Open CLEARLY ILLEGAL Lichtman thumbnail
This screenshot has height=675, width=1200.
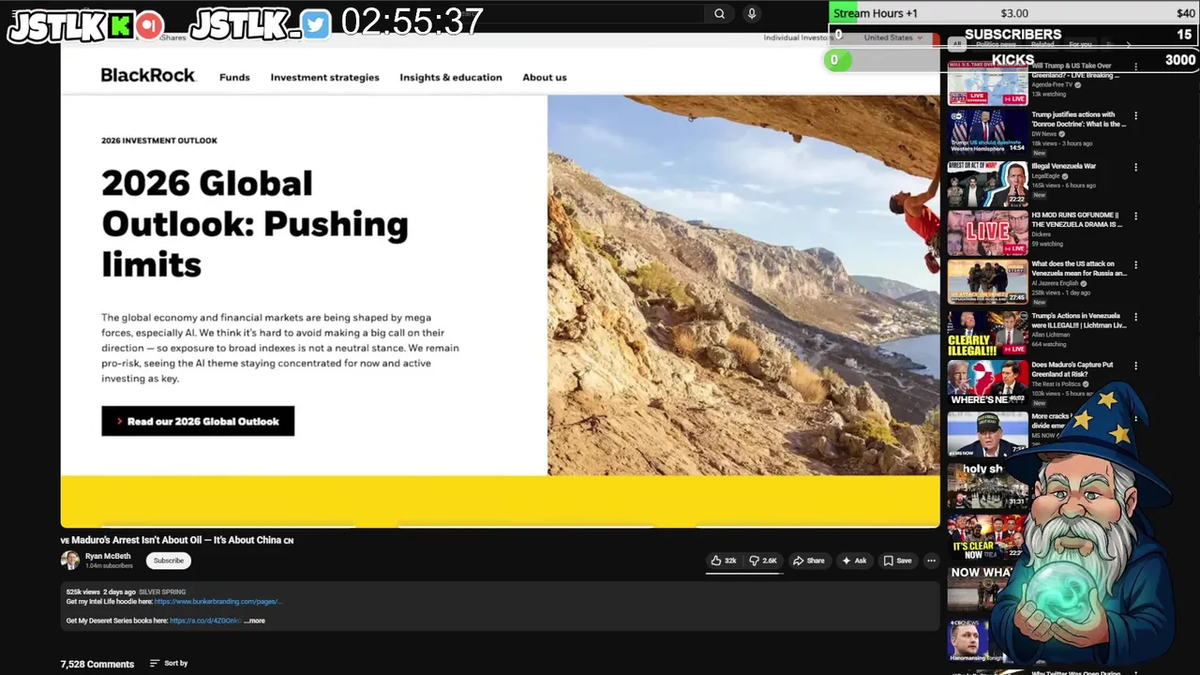[x=987, y=332]
